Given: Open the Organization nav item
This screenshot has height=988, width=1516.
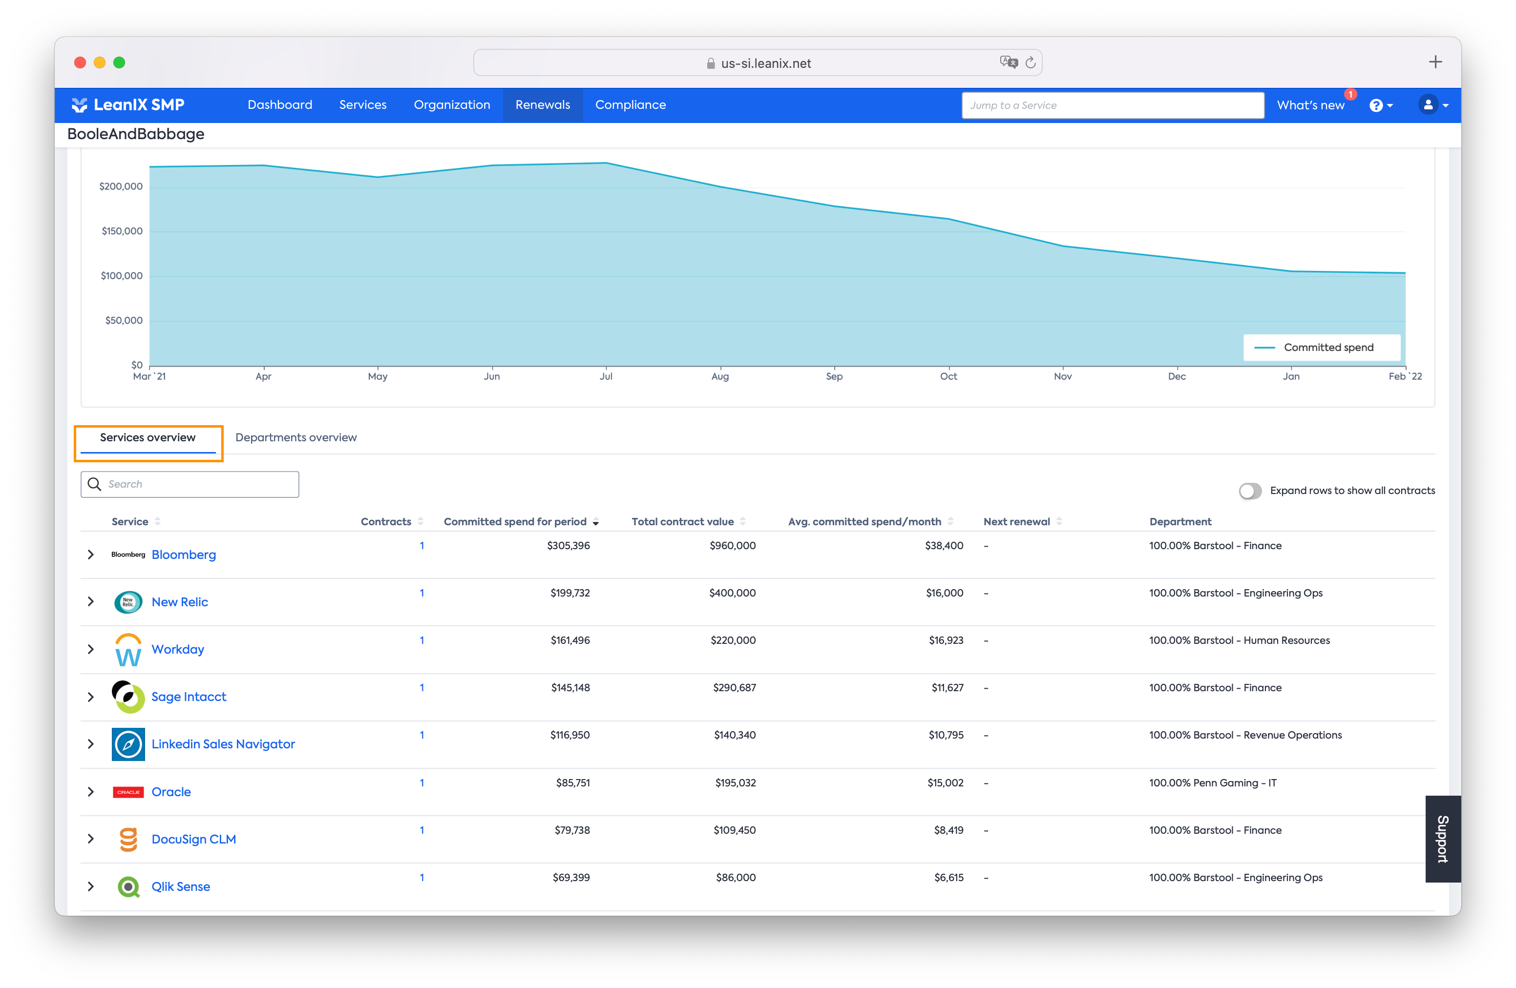Looking at the screenshot, I should (x=452, y=105).
